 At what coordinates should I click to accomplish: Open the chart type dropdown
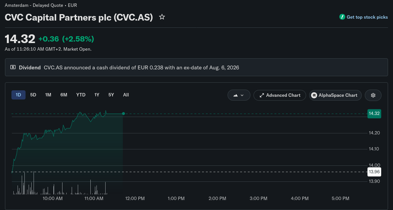click(239, 95)
